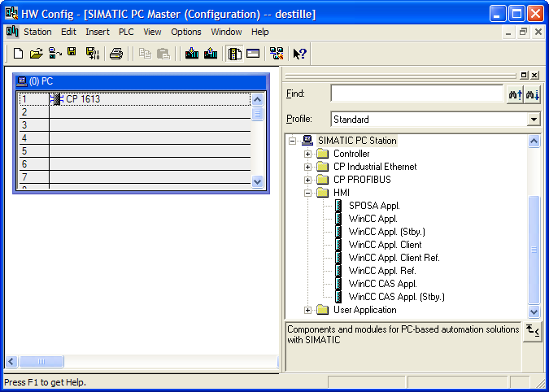549x392 pixels.
Task: Collapse the SIMATIC PC Station node
Action: coord(292,141)
